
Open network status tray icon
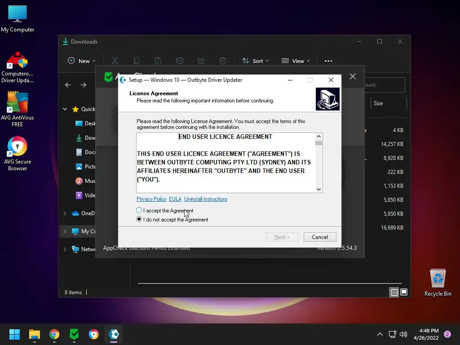coord(392,334)
